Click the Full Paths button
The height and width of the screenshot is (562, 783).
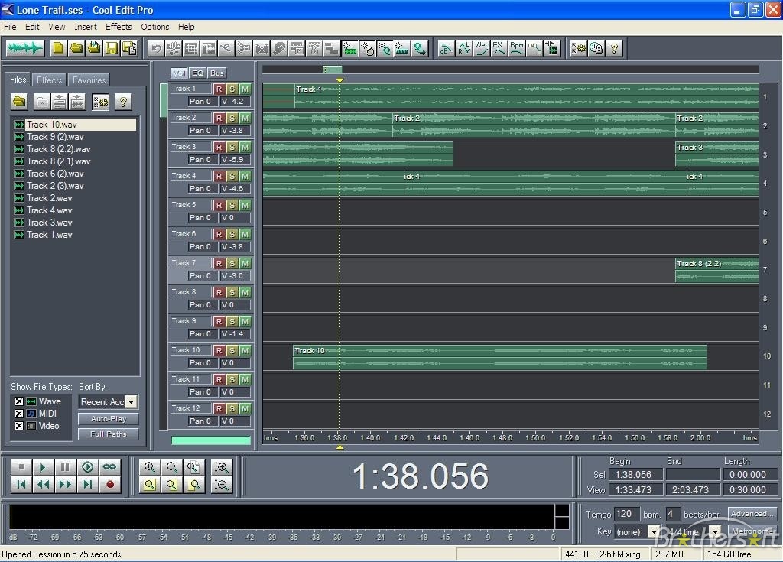pos(109,434)
